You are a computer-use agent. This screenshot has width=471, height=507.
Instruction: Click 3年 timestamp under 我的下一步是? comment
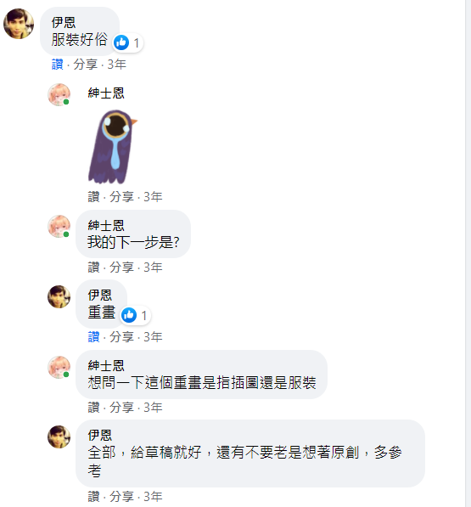153,267
